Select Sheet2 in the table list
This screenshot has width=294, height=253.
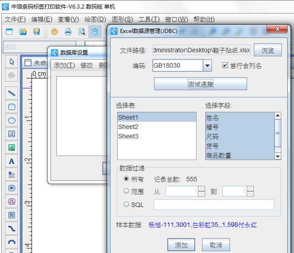129,127
